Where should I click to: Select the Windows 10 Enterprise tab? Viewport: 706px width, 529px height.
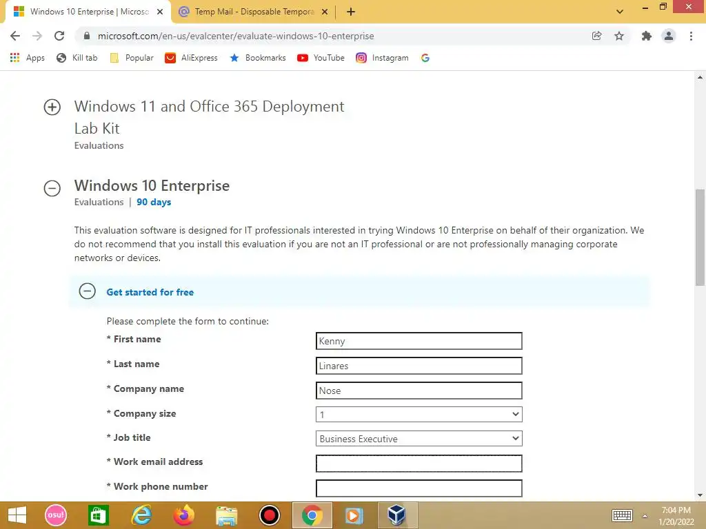tap(88, 12)
